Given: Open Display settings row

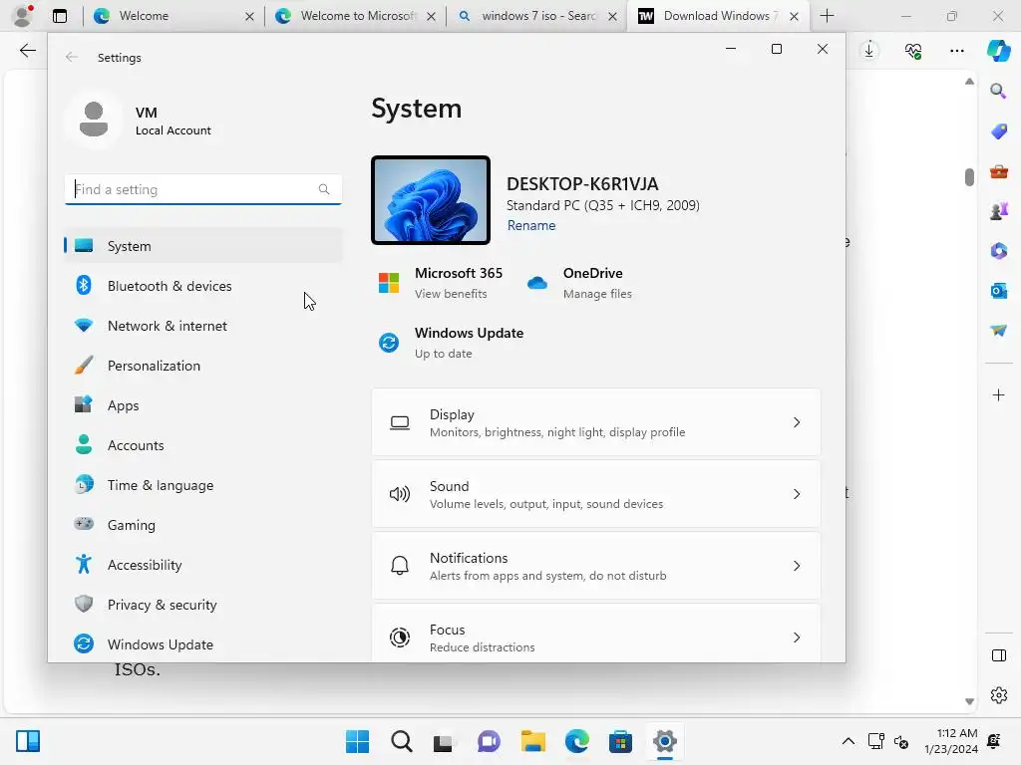Looking at the screenshot, I should click(596, 422).
